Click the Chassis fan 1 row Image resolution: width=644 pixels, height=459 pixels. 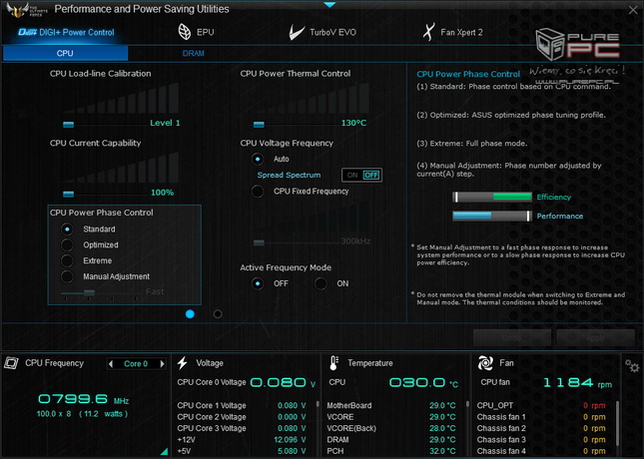tap(541, 417)
